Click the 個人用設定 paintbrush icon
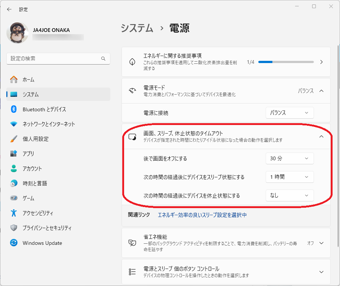340x286 pixels. (x=14, y=139)
